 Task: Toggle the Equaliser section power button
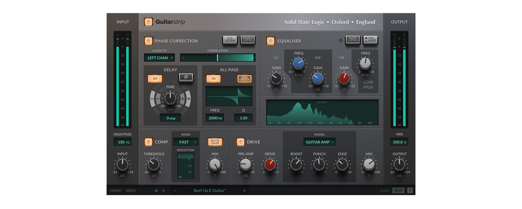tap(271, 41)
